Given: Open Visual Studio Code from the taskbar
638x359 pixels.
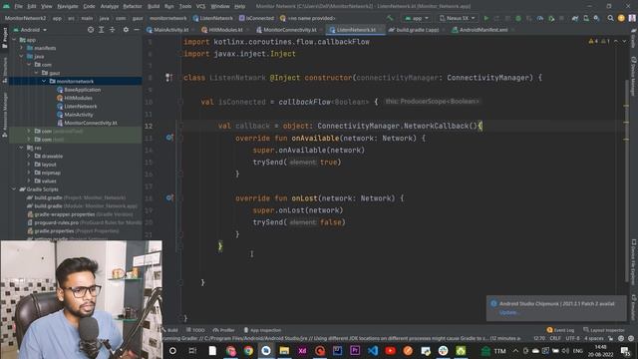Looking at the screenshot, I should [372, 350].
